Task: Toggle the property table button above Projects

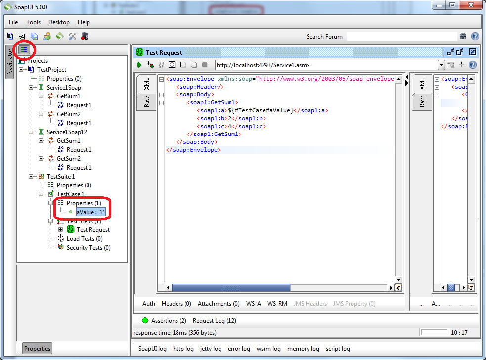Action: click(24, 49)
